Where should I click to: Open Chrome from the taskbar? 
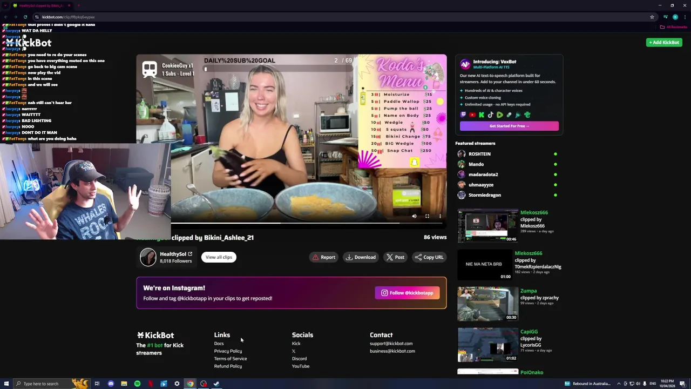pos(190,384)
